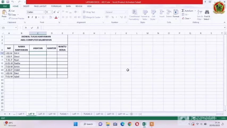The image size is (227, 128).
Task: Click the Cut scissors icon
Action: pos(10,11)
